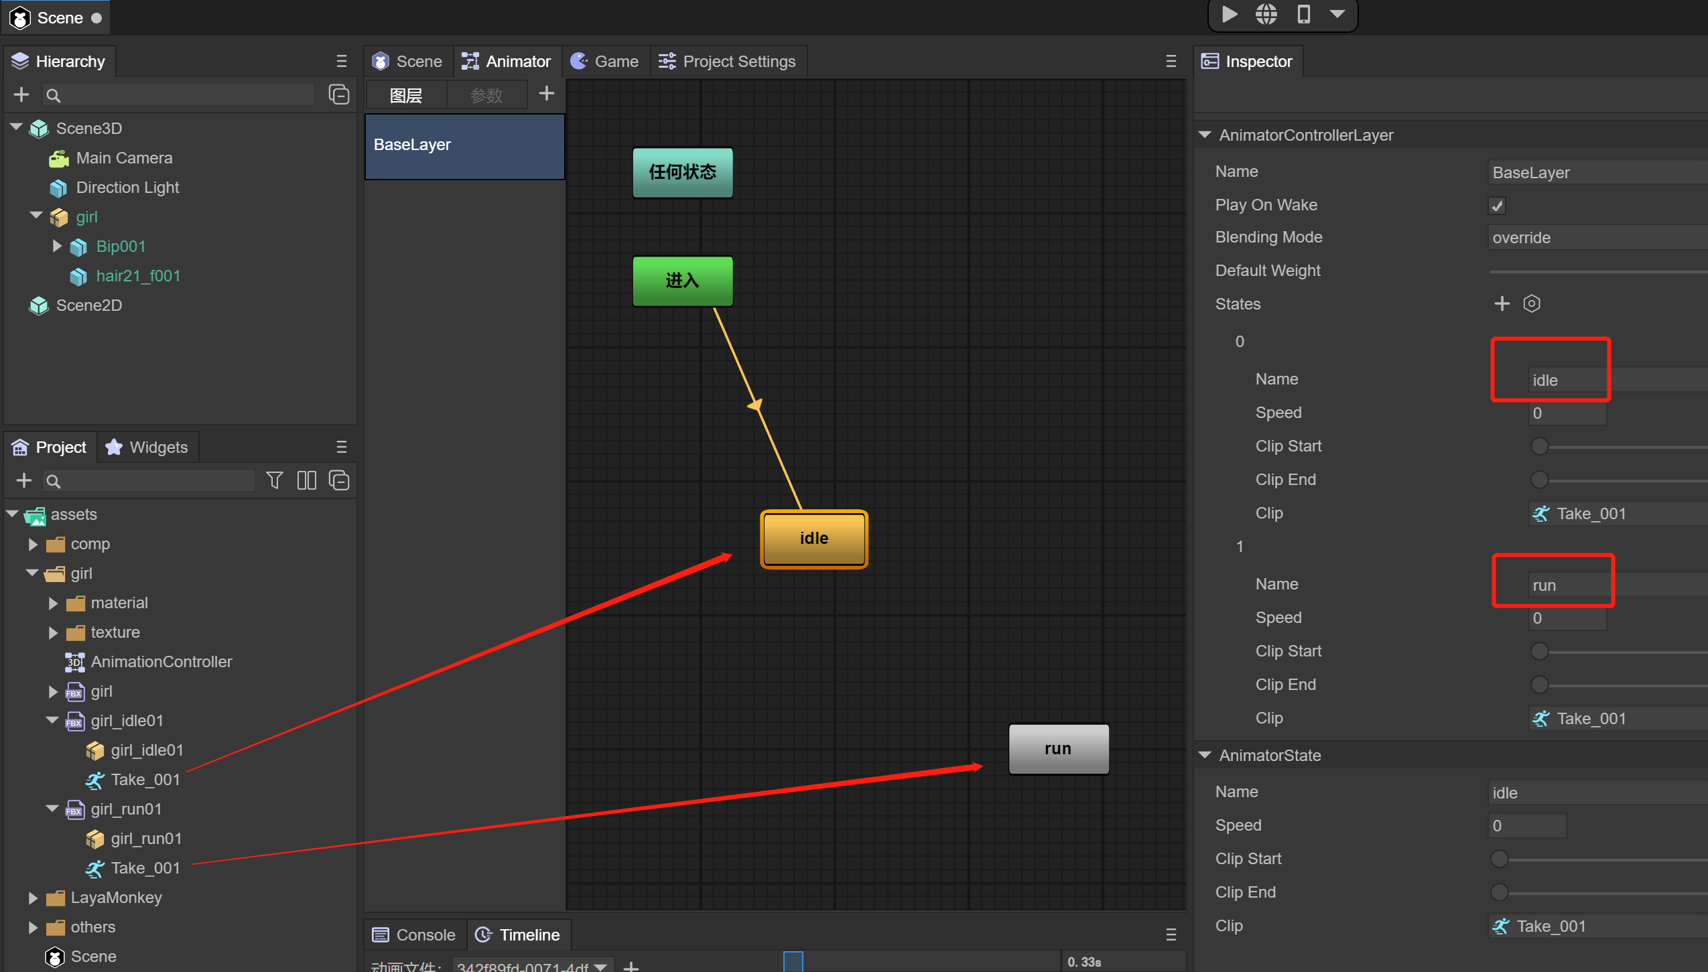1708x972 pixels.
Task: Click the 参数 parameters tab button
Action: coord(486,95)
